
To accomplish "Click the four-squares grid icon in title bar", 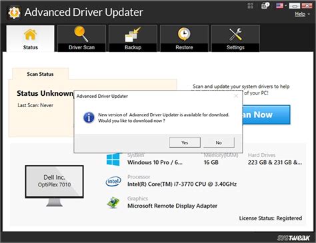I will pyautogui.click(x=251, y=6).
